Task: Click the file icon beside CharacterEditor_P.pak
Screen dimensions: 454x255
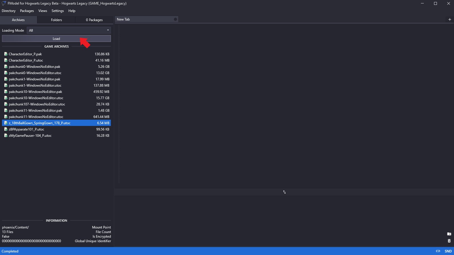Action: [x=6, y=54]
